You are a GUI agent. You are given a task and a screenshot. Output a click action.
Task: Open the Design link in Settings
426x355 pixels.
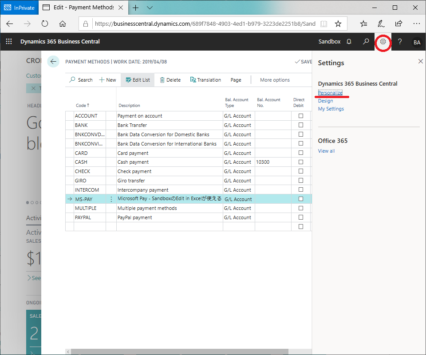click(325, 101)
